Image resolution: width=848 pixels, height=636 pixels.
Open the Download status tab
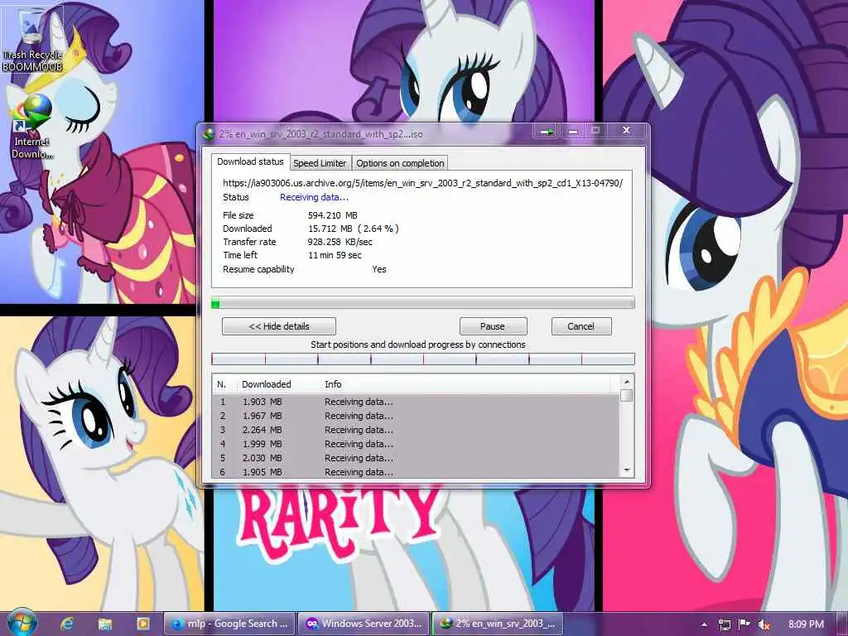pyautogui.click(x=250, y=161)
